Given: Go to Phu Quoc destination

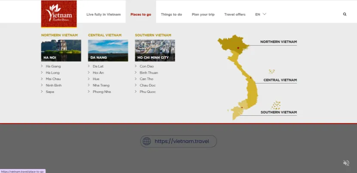Looking at the screenshot, I should tap(148, 92).
